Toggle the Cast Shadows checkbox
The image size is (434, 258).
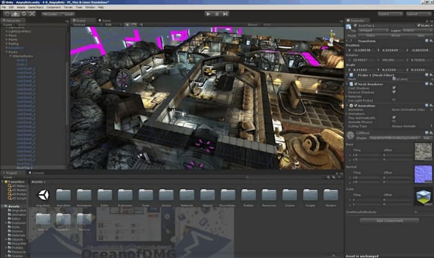[x=394, y=88]
